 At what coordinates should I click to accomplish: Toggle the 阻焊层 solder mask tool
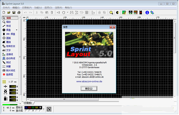10,75
